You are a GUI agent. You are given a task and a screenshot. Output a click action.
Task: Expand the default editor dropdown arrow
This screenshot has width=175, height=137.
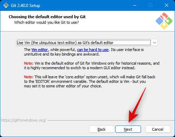click(155, 43)
